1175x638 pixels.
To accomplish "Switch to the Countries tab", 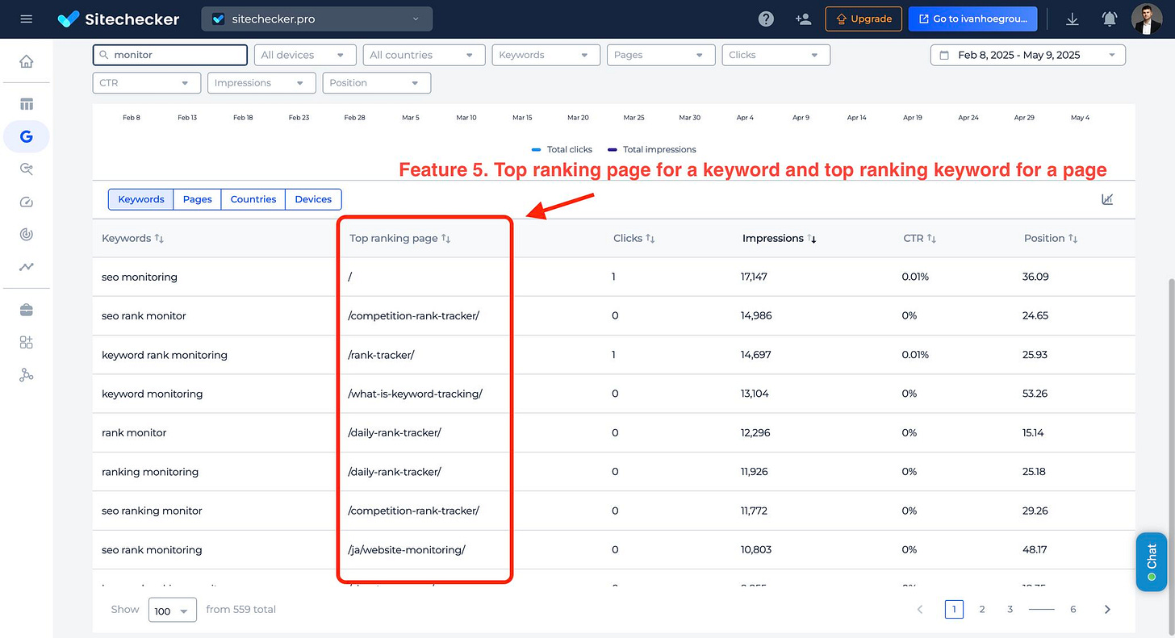I will click(x=253, y=199).
